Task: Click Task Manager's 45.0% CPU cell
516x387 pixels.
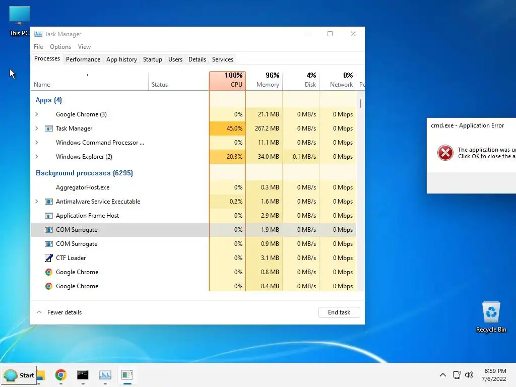Action: 227,128
